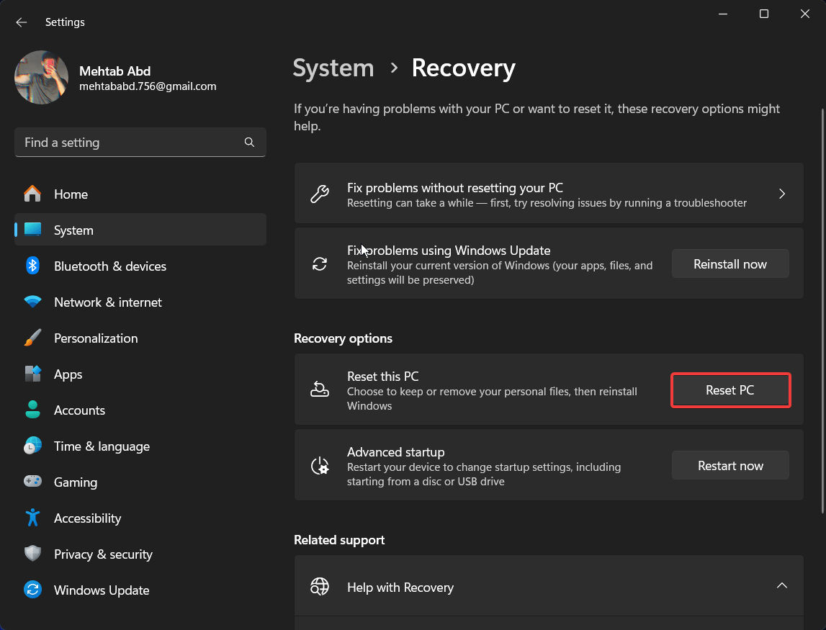Screen dimensions: 826x630
Task: Click the Gaming controller icon
Action: (32, 482)
